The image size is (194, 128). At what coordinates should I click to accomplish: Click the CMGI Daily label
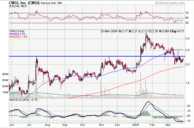click(x=17, y=31)
